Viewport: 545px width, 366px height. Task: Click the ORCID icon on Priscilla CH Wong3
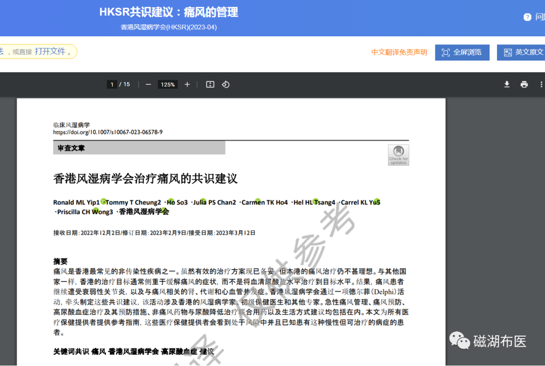(95, 211)
